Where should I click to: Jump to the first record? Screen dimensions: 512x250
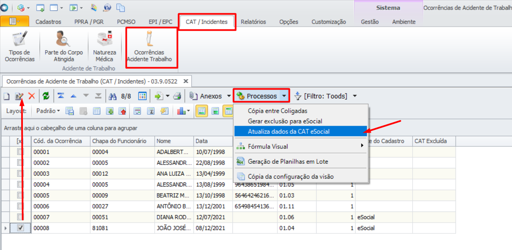click(x=61, y=96)
